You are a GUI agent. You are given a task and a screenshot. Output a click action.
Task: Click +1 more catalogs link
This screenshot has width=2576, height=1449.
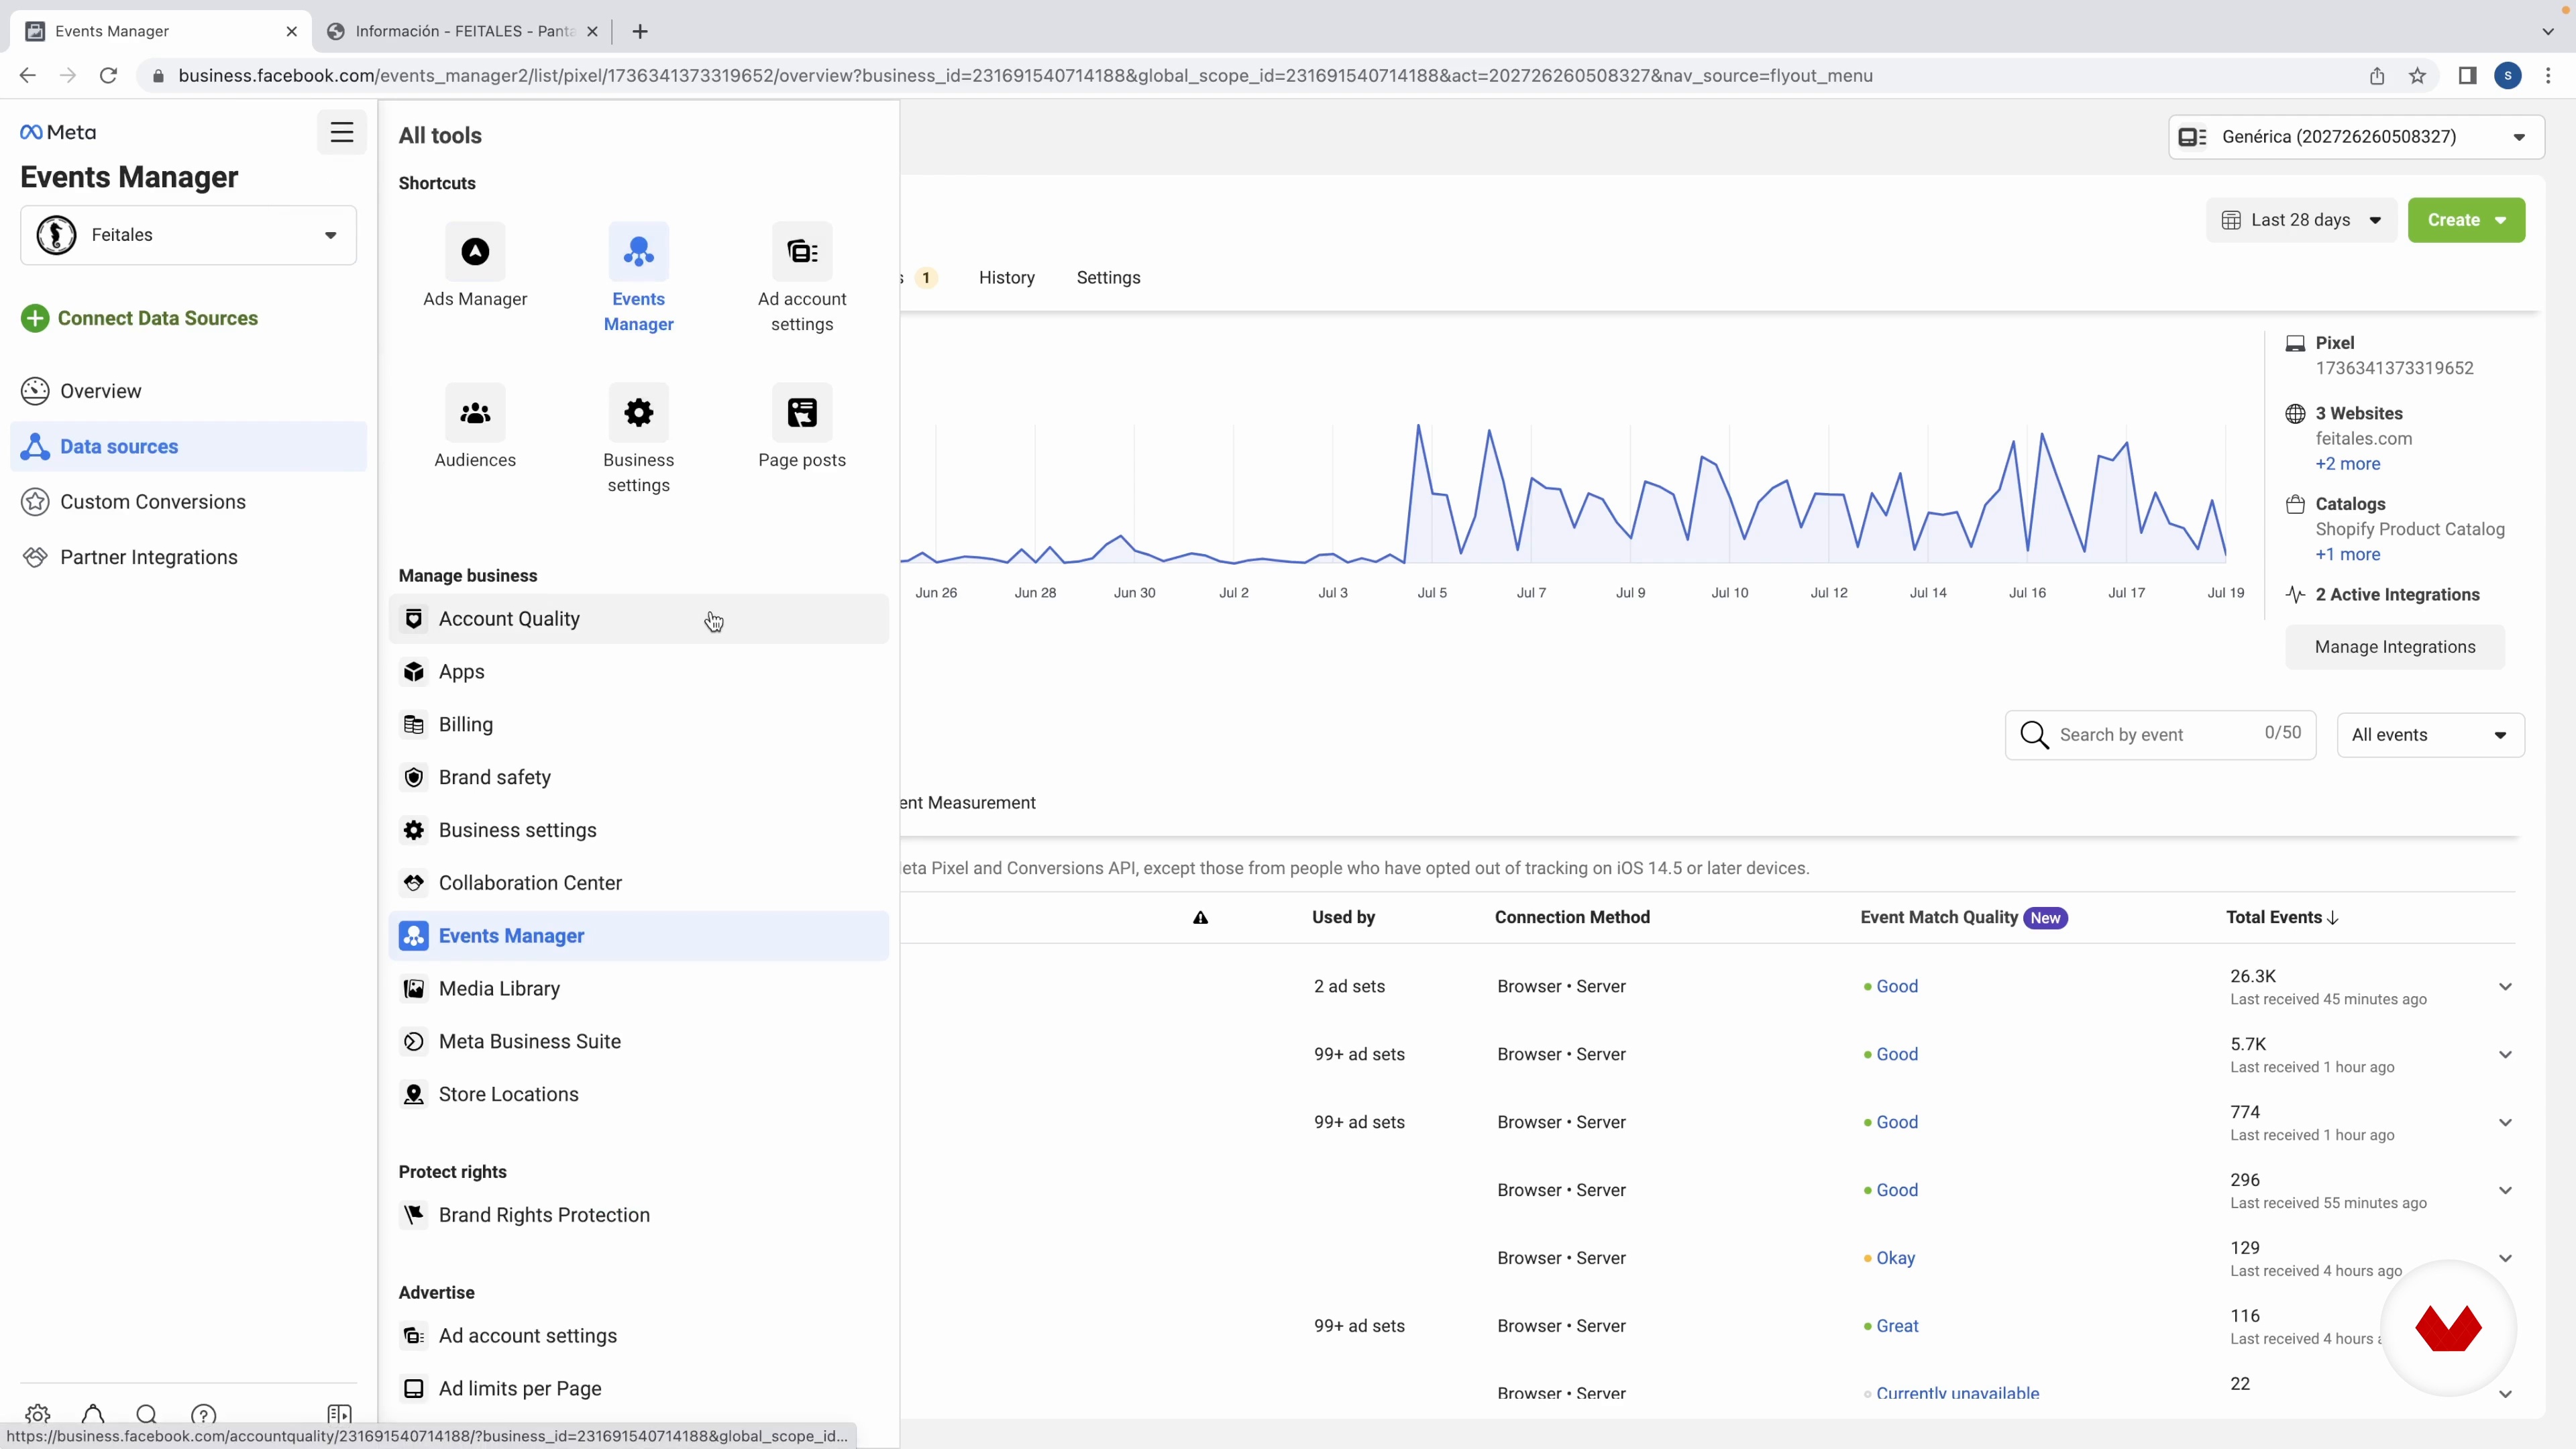2347,555
